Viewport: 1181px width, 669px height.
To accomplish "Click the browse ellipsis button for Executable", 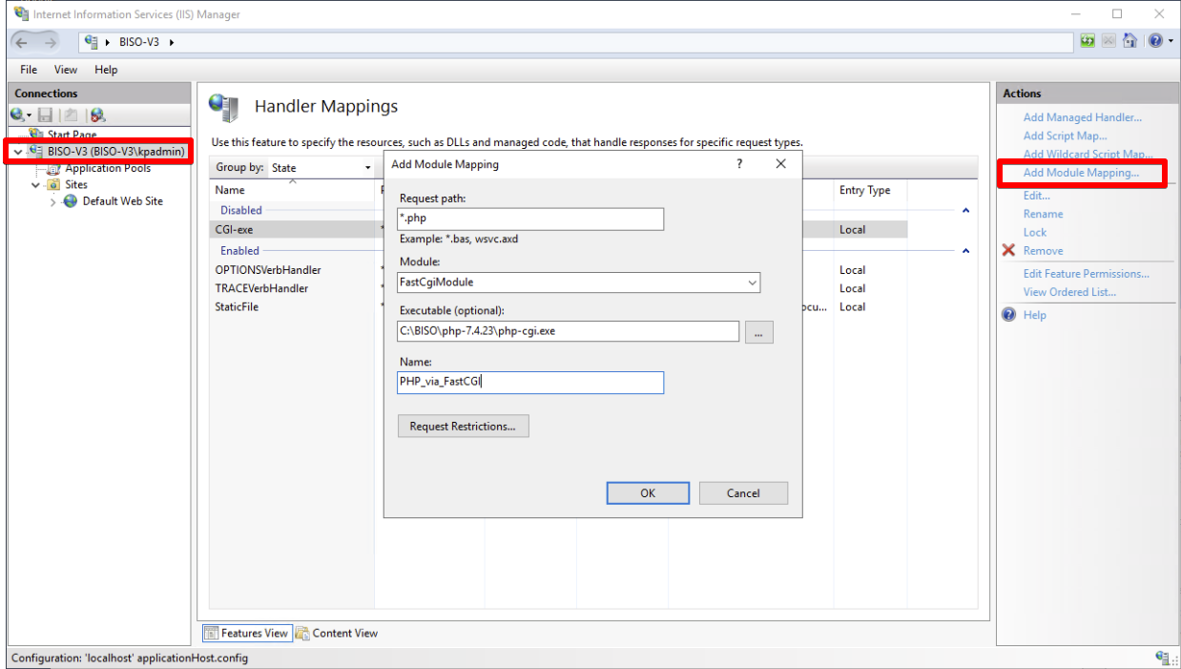I will (x=758, y=332).
